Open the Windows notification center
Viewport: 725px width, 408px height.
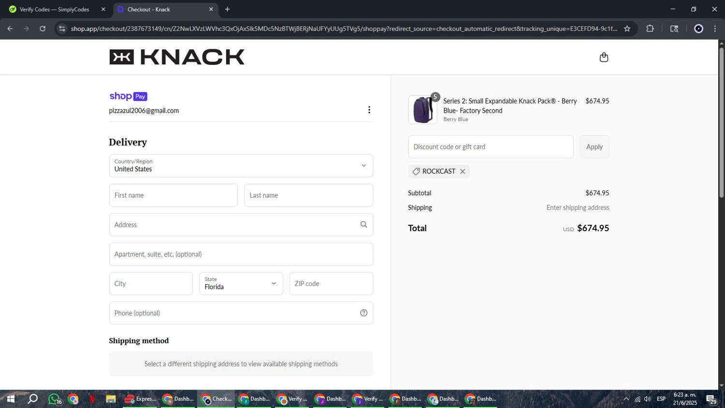click(711, 399)
